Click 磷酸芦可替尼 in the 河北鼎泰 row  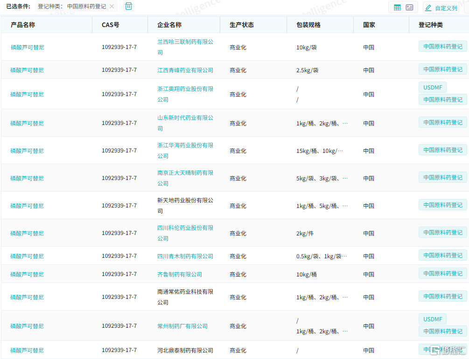27,350
